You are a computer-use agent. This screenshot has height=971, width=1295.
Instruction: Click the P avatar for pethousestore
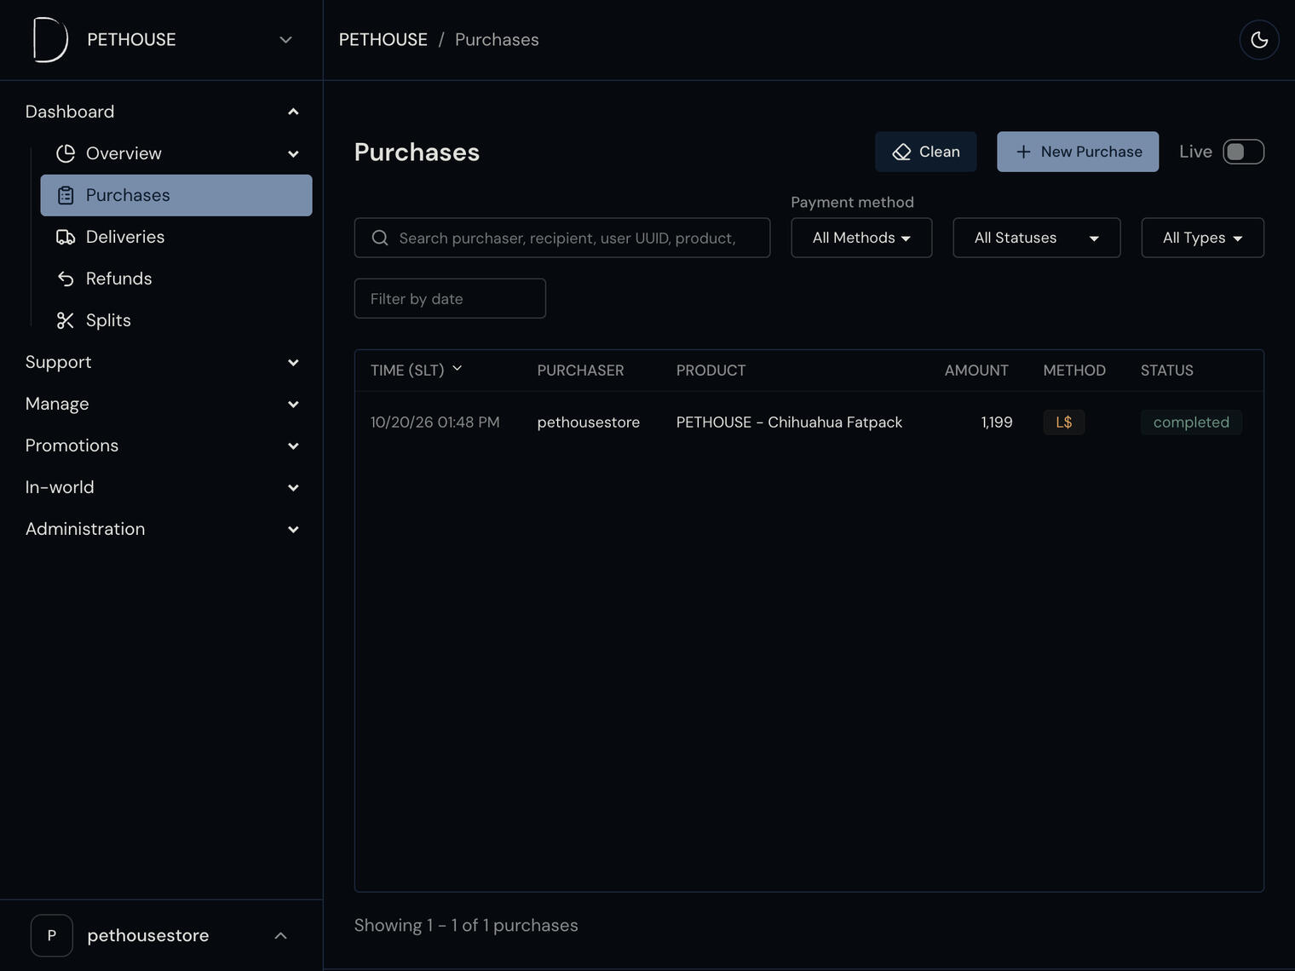52,935
